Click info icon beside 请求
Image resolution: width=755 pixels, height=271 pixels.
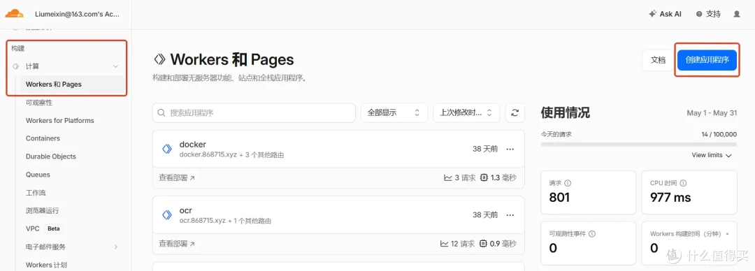point(567,184)
